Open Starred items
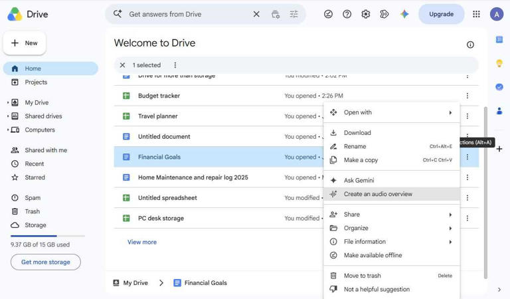 (x=35, y=177)
